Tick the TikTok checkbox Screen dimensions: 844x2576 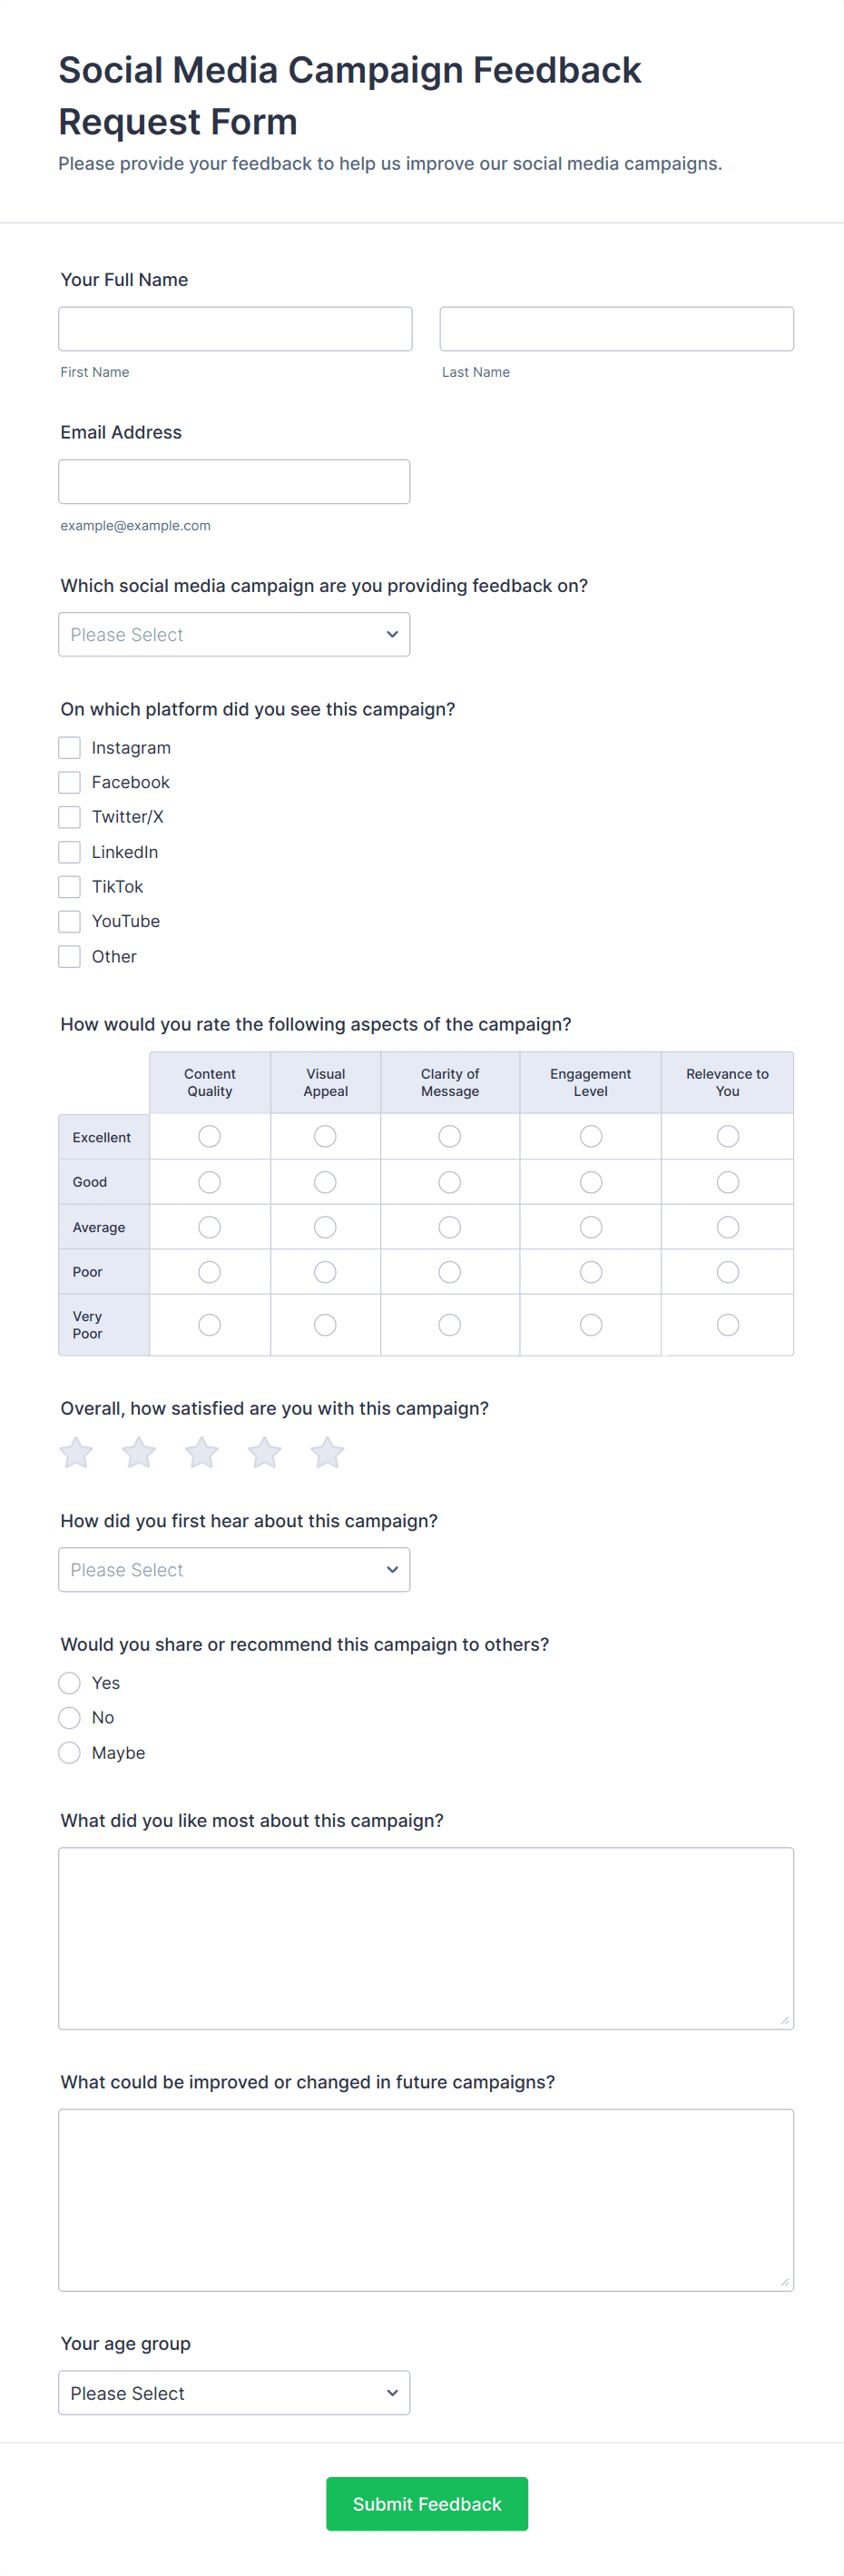[69, 887]
